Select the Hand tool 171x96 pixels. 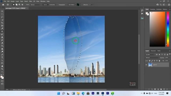tap(2, 66)
